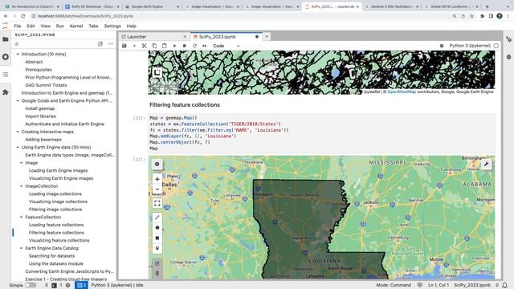Go to Searching for datasets in outline
This screenshot has width=514, height=289.
pyautogui.click(x=51, y=256)
